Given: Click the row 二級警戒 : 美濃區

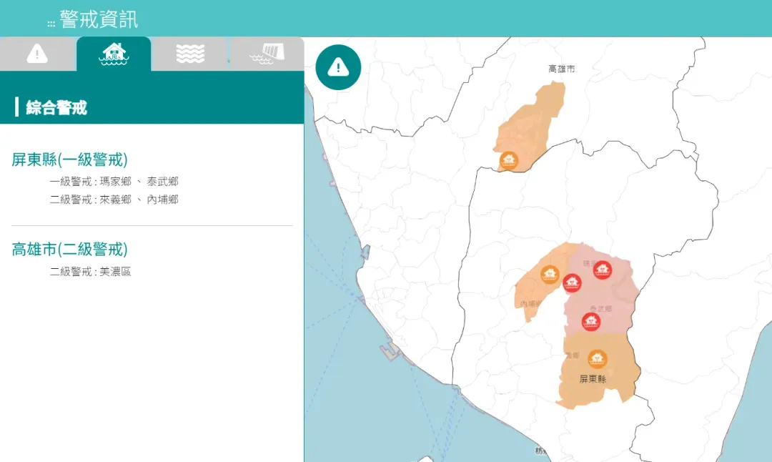Looking at the screenshot, I should (x=90, y=271).
